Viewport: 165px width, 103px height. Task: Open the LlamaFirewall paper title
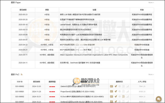pos(78,25)
